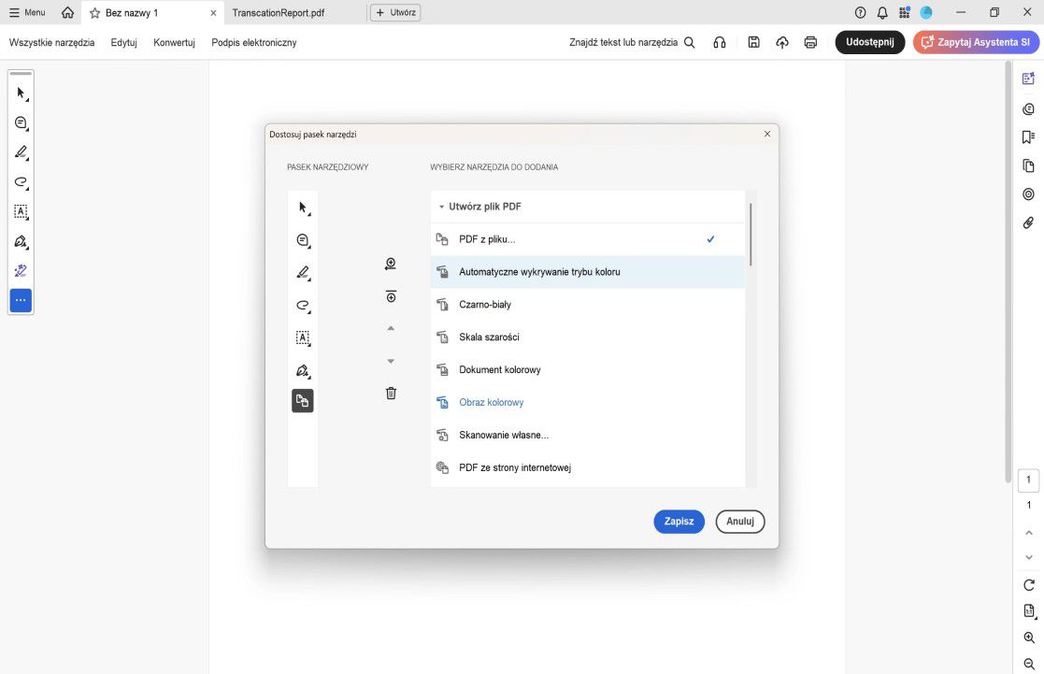The image size is (1044, 674).
Task: Click the highlighter icon in dialog toolbar list
Action: click(x=303, y=272)
